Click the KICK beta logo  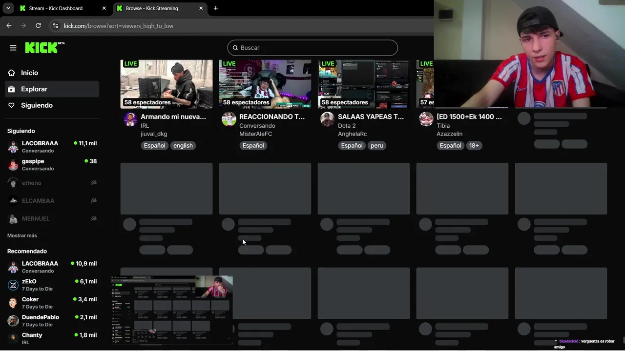(x=44, y=47)
